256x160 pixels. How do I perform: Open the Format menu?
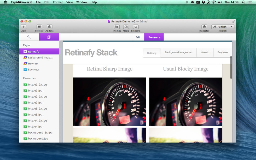click(x=58, y=2)
